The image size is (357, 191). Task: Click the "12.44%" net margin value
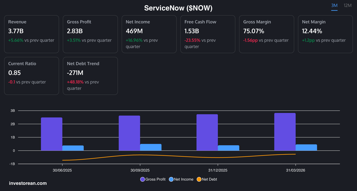[312, 31]
